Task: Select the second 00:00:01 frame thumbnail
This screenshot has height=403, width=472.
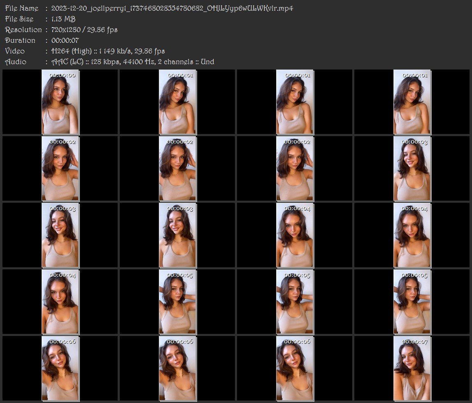Action: click(x=295, y=102)
